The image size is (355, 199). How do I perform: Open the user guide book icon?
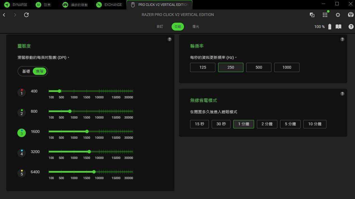pos(338,27)
